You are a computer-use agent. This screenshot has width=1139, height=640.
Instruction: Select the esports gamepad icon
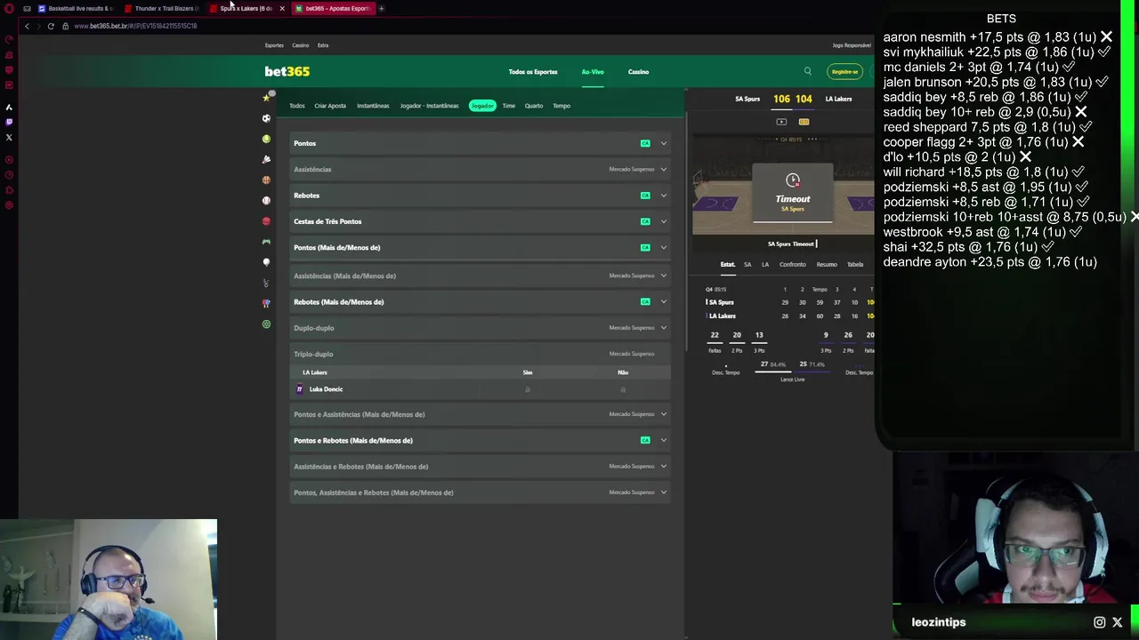pyautogui.click(x=266, y=242)
